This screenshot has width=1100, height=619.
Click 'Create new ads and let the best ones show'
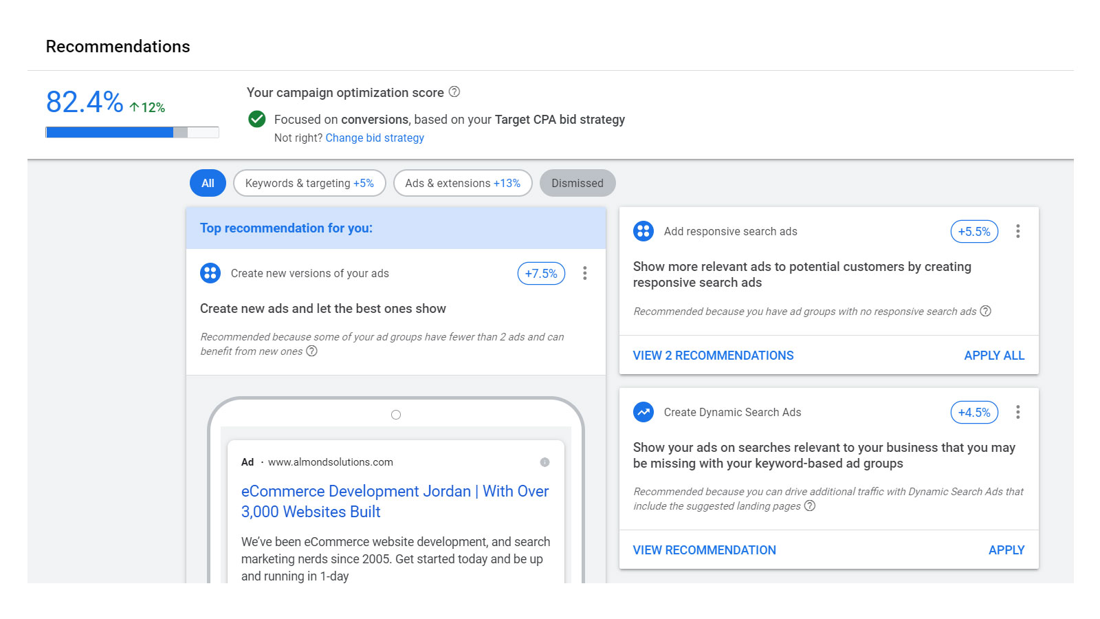click(323, 308)
